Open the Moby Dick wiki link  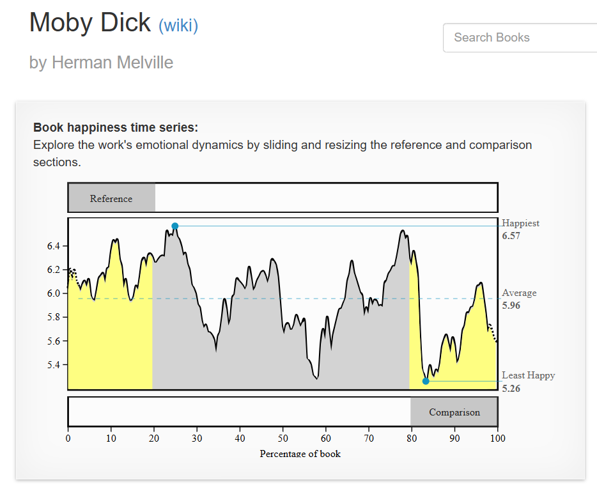click(178, 26)
